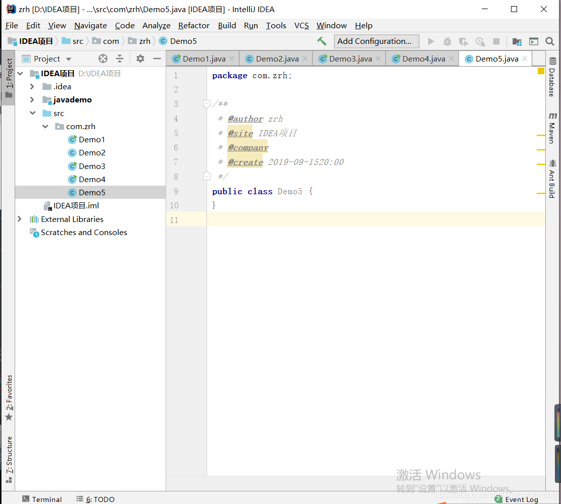This screenshot has height=504, width=561.
Task: Open the Navigate menu
Action: point(90,26)
